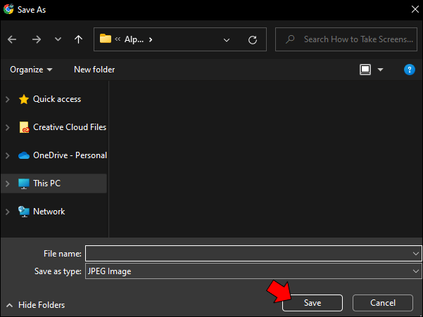Expand the Quick access tree node
Image resolution: width=423 pixels, height=317 pixels.
click(8, 99)
